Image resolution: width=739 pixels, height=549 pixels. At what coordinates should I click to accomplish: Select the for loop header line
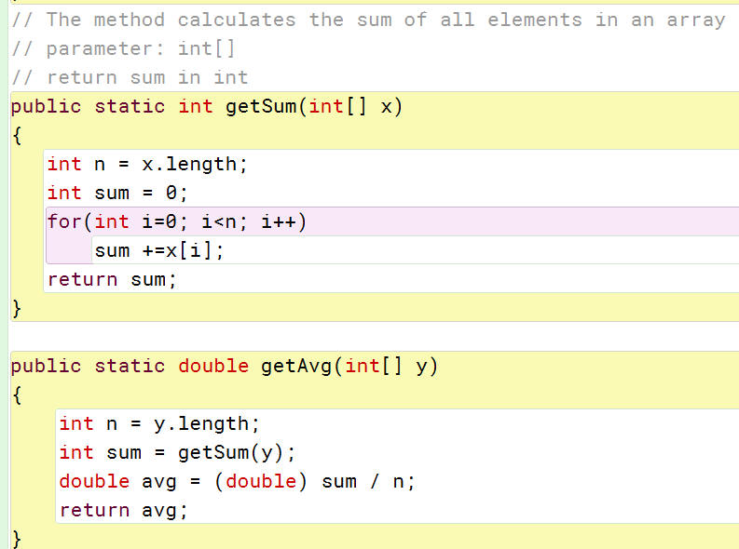tap(177, 221)
